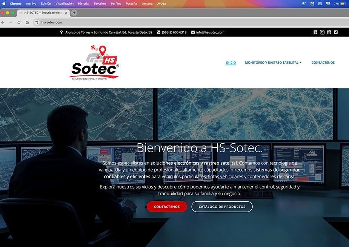Click the red Contáctenos button
Image resolution: width=349 pixels, height=247 pixels.
[x=167, y=207]
